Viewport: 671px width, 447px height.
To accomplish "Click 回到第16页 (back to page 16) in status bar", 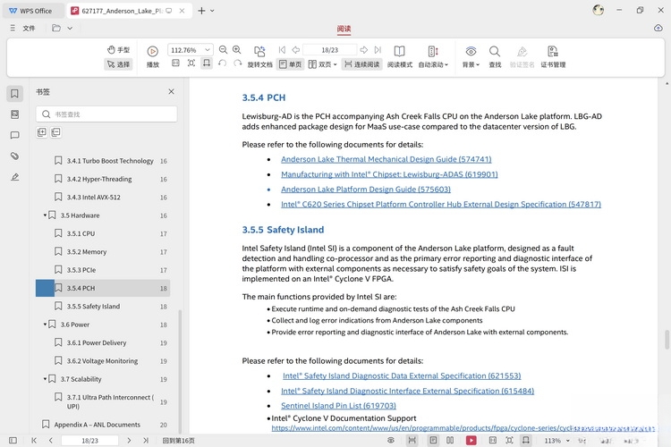I will pyautogui.click(x=178, y=441).
